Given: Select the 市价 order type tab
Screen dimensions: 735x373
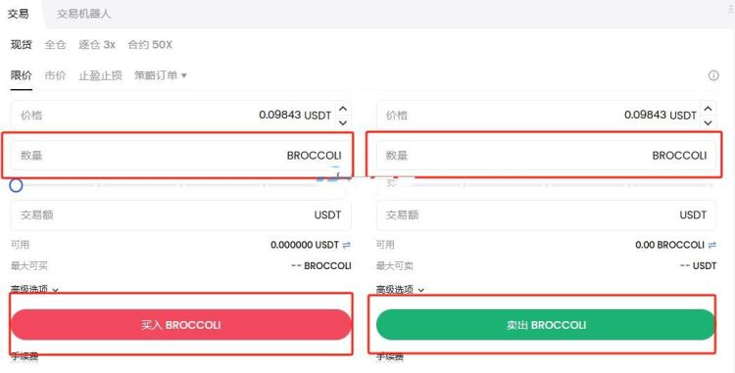Looking at the screenshot, I should point(55,75).
